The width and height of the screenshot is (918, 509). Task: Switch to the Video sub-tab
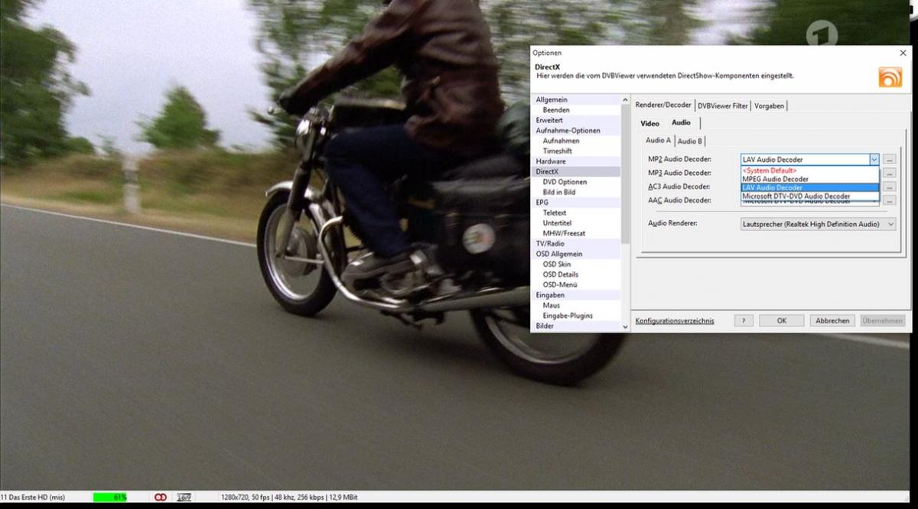(649, 123)
